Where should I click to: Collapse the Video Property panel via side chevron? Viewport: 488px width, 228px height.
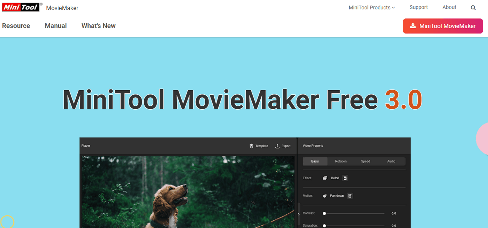tap(299, 214)
